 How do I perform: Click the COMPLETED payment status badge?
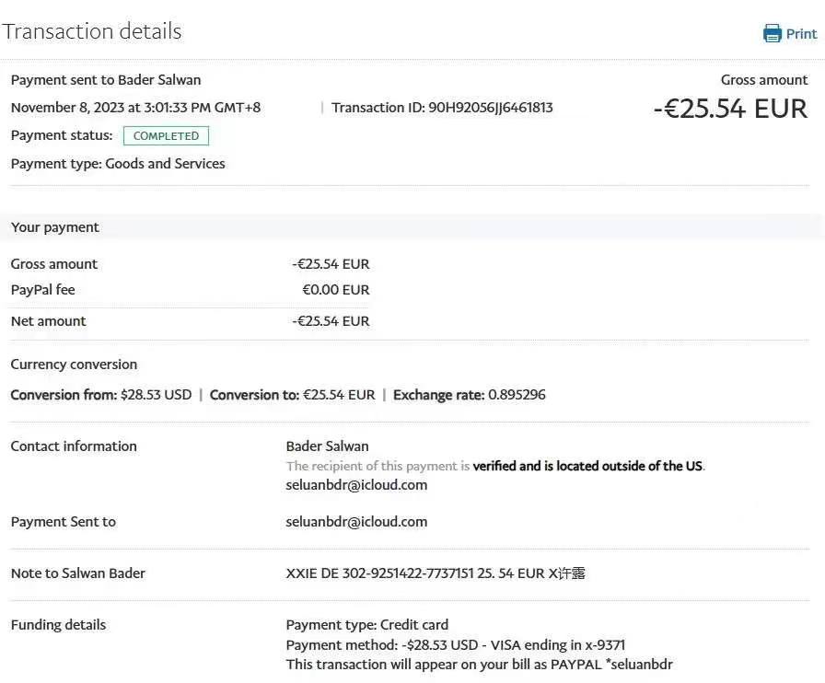tap(166, 136)
